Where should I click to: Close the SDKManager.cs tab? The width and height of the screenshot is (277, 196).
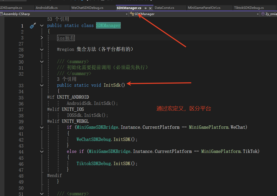pos(150,8)
